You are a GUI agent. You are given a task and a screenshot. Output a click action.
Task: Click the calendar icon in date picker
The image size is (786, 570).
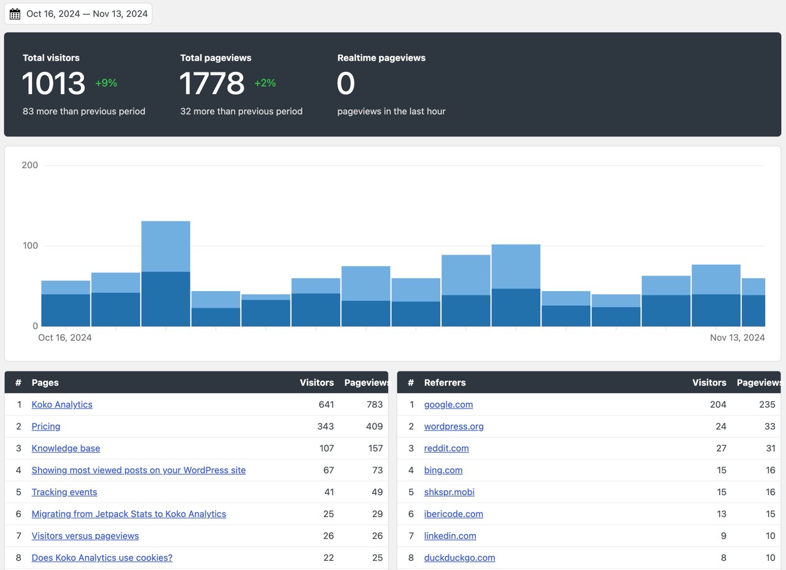pos(15,14)
